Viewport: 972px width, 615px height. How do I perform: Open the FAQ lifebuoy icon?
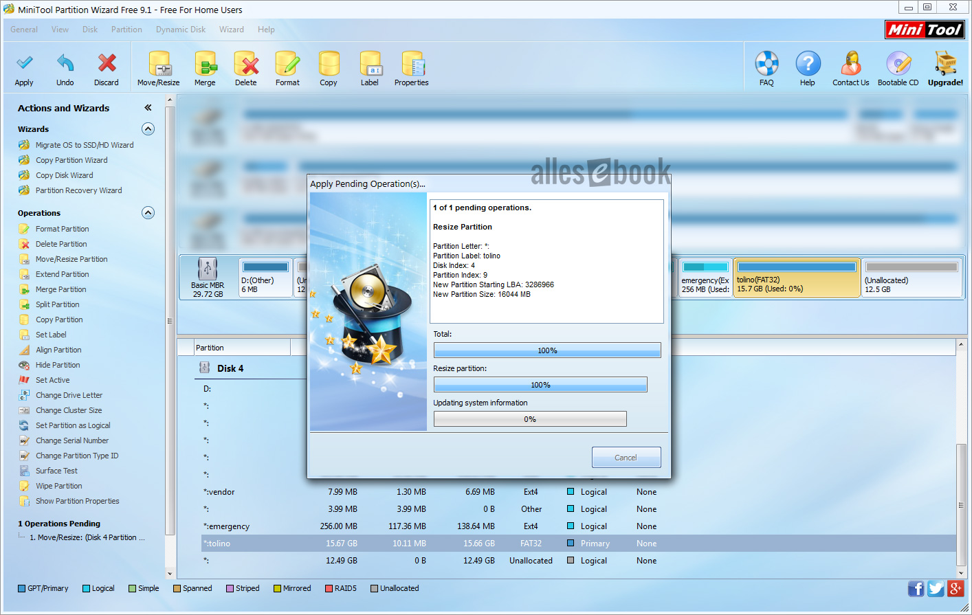click(766, 63)
